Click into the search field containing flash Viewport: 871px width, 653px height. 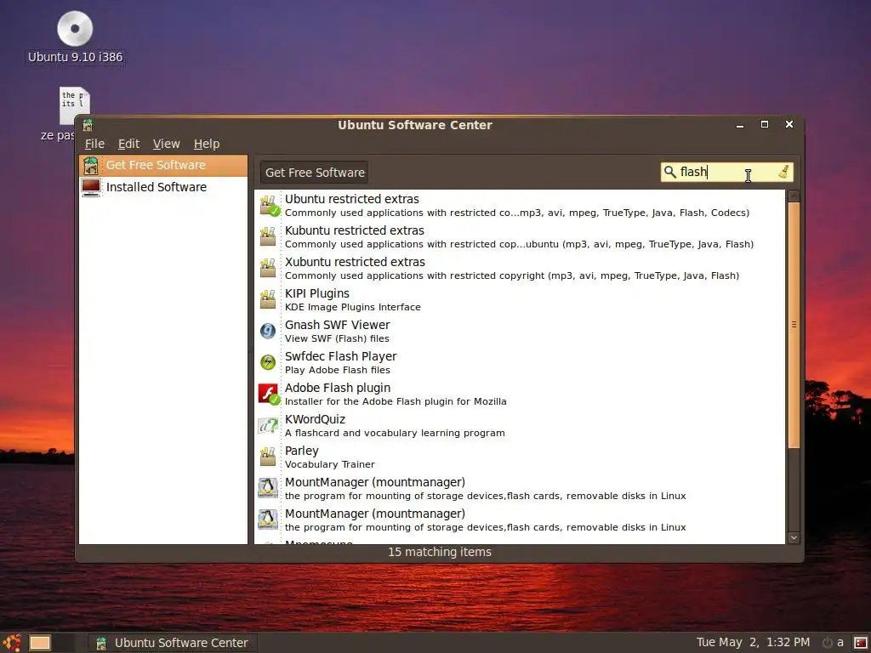click(726, 172)
